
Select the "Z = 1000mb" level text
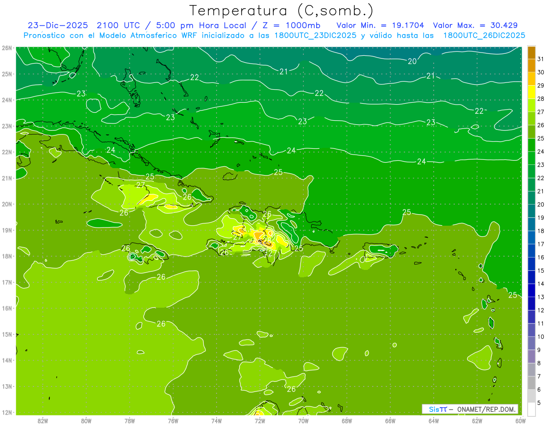tap(288, 25)
